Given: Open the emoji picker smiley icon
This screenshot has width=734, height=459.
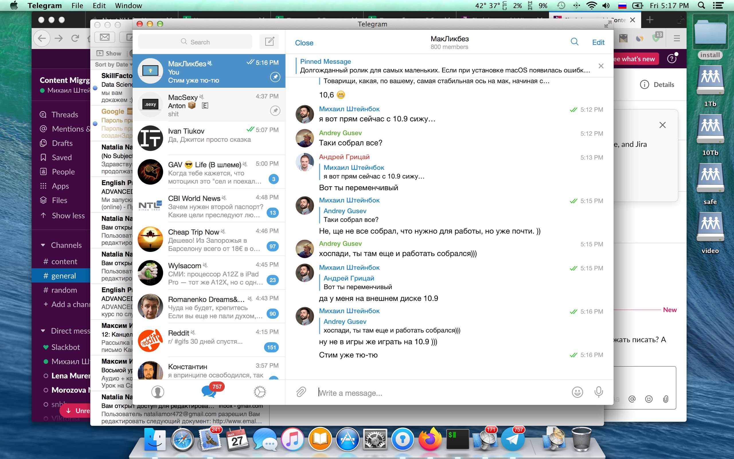Looking at the screenshot, I should coord(577,392).
